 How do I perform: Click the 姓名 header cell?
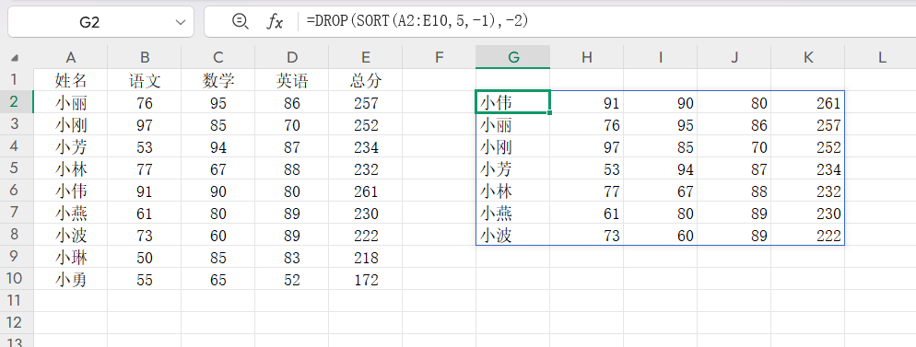(71, 79)
